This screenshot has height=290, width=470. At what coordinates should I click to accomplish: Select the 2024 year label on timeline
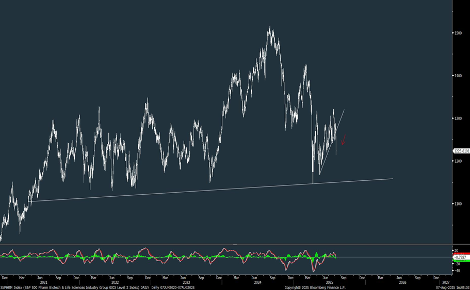(x=257, y=282)
